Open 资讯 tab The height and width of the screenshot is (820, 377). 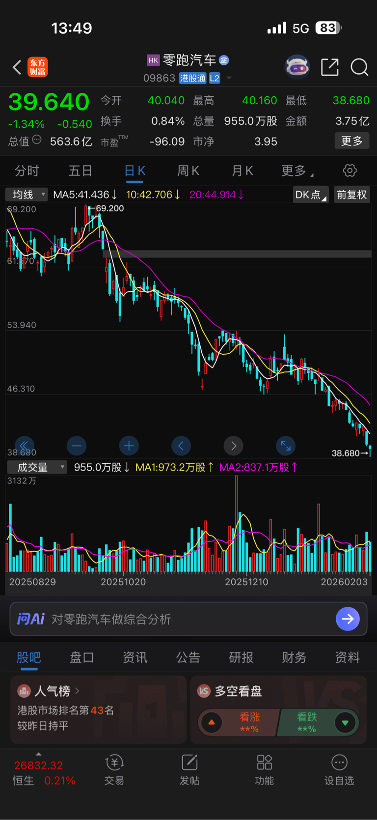click(x=135, y=657)
